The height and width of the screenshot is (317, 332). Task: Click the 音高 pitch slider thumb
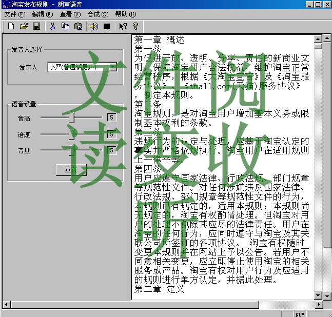(72, 117)
